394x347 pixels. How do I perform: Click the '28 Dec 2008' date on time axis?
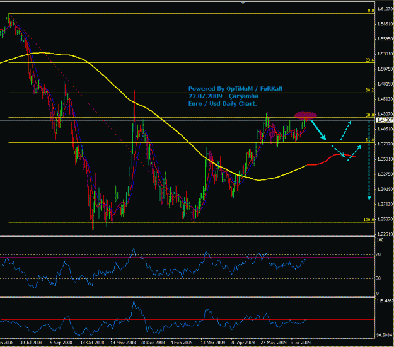click(153, 343)
